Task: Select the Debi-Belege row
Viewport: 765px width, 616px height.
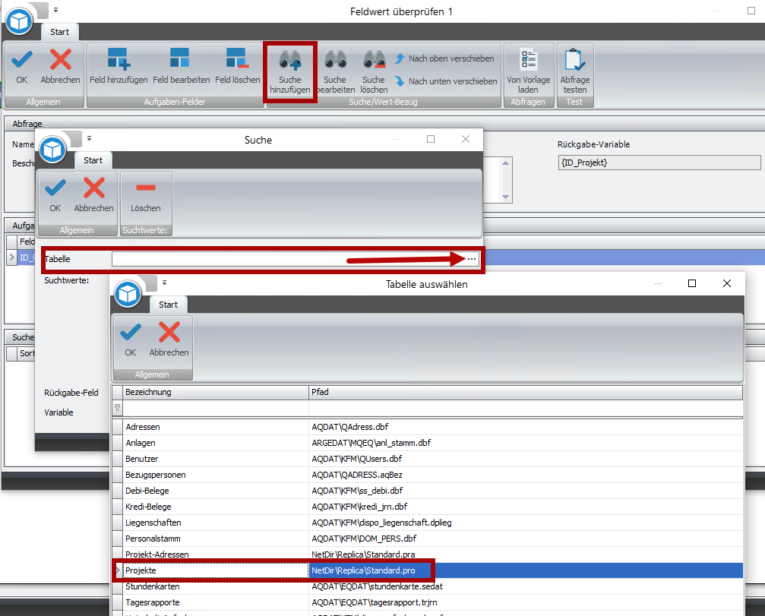Action: (427, 491)
